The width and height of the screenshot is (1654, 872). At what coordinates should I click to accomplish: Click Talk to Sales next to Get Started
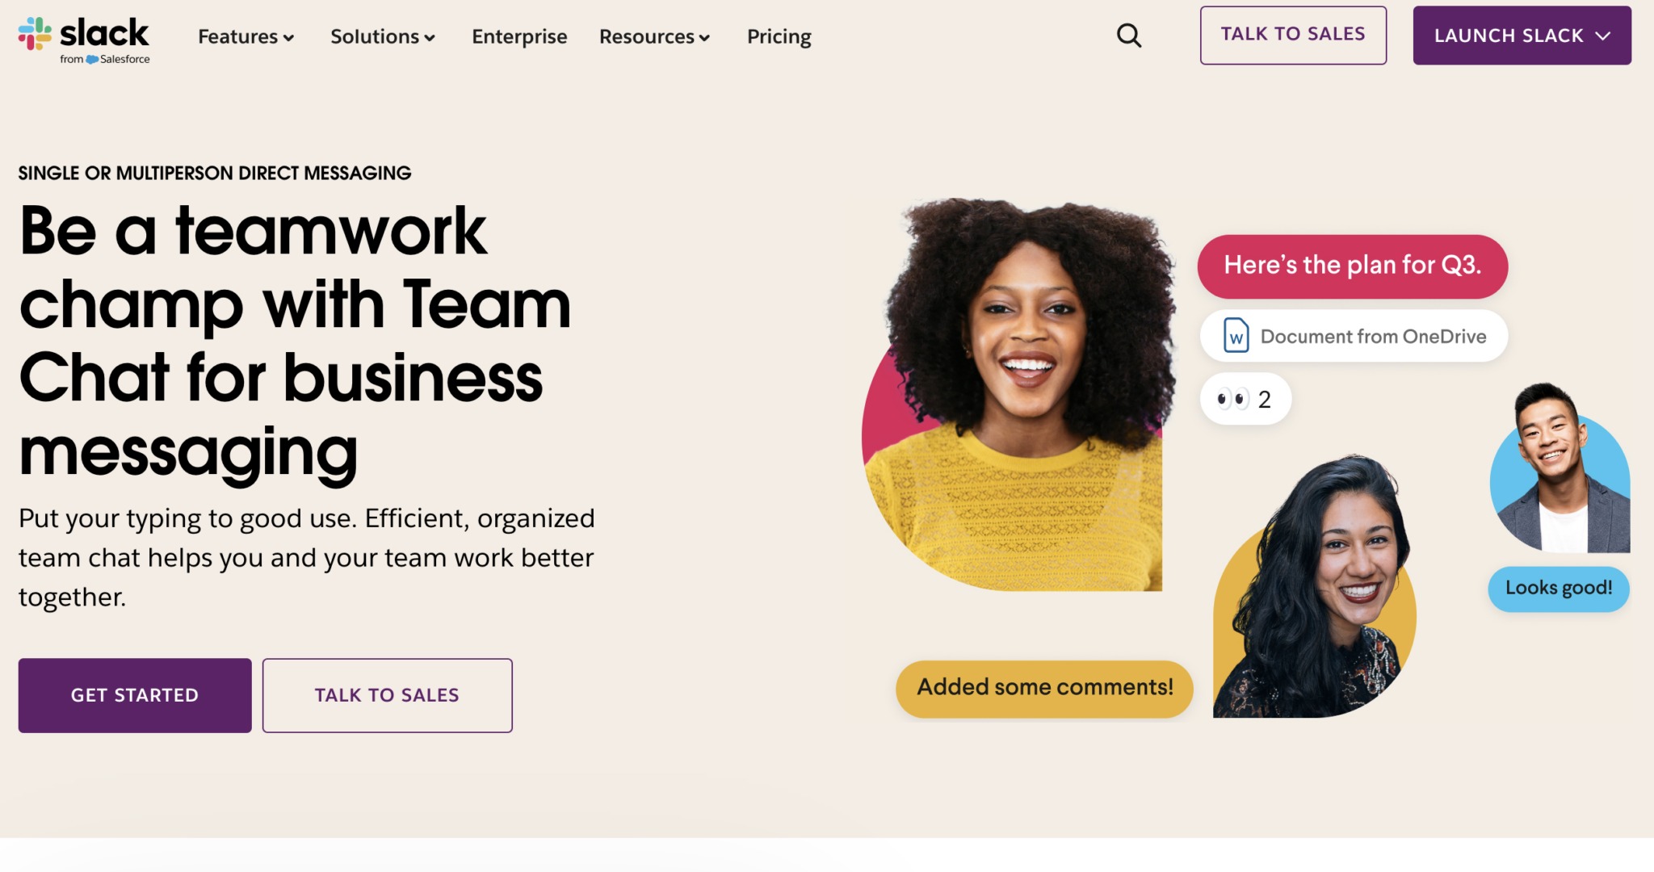pos(387,694)
